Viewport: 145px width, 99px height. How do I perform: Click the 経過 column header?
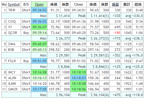click(x=138, y=4)
